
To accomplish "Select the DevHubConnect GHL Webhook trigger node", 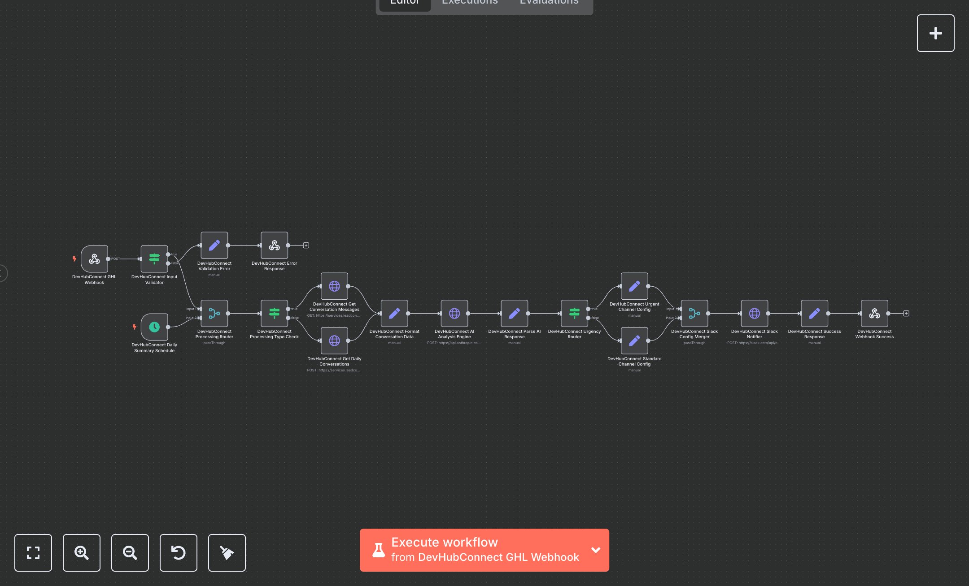I will coord(94,260).
